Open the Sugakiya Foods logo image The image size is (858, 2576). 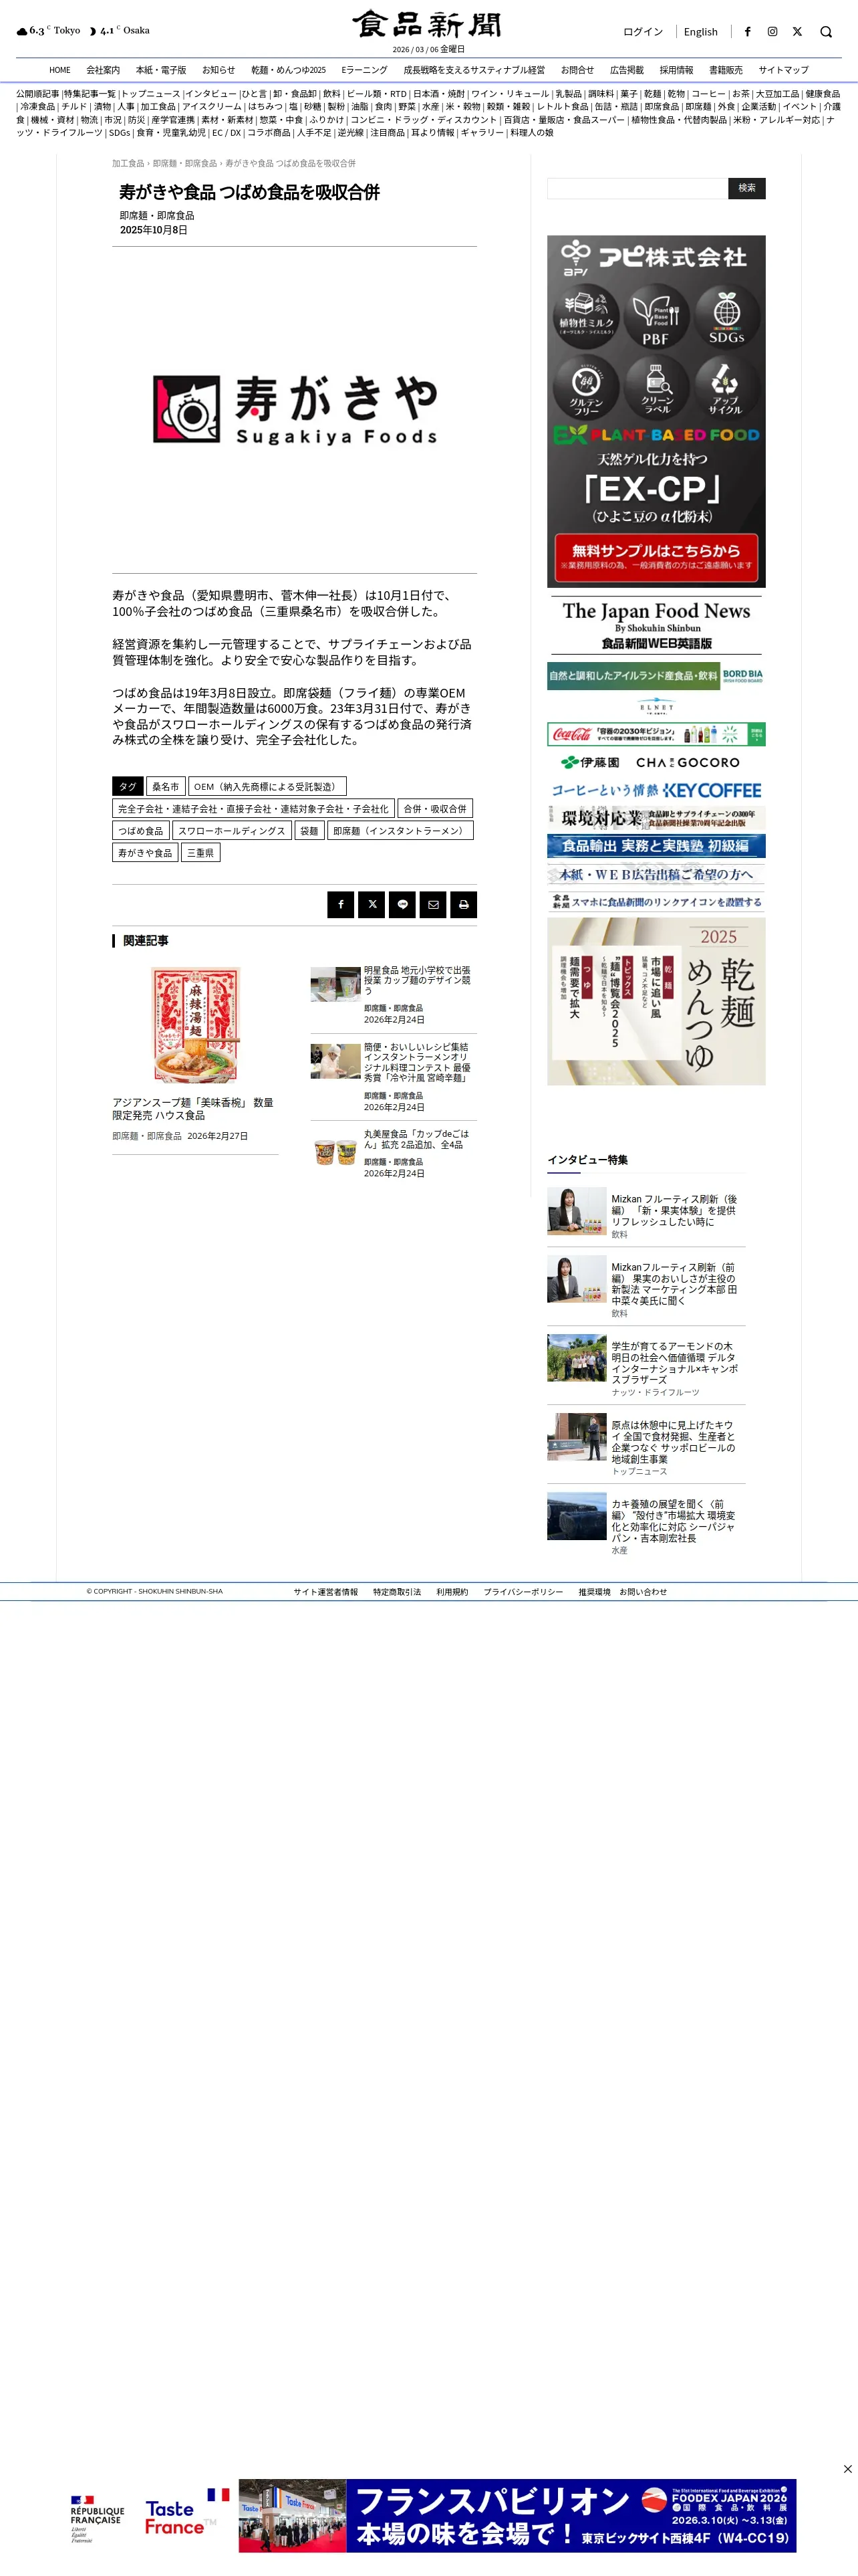tap(295, 410)
